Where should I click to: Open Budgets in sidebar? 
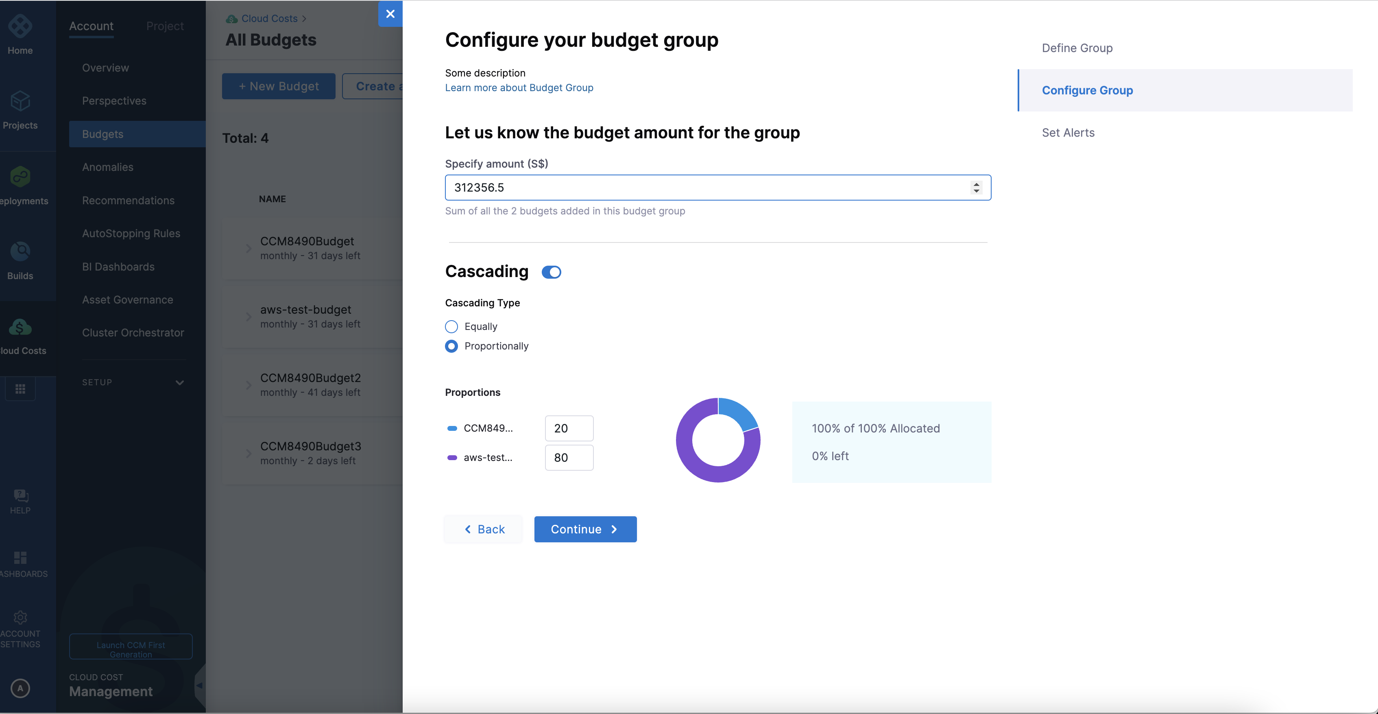(x=137, y=134)
